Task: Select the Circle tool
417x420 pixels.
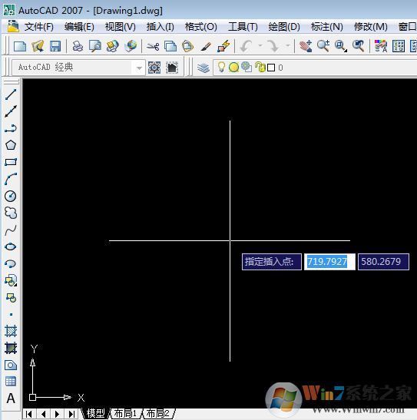Action: tap(11, 196)
